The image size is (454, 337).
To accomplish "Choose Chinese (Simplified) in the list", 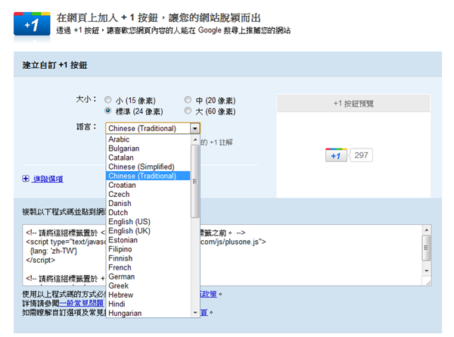I will [148, 167].
